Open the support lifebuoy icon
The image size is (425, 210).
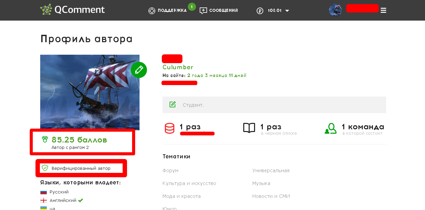pyautogui.click(x=152, y=10)
